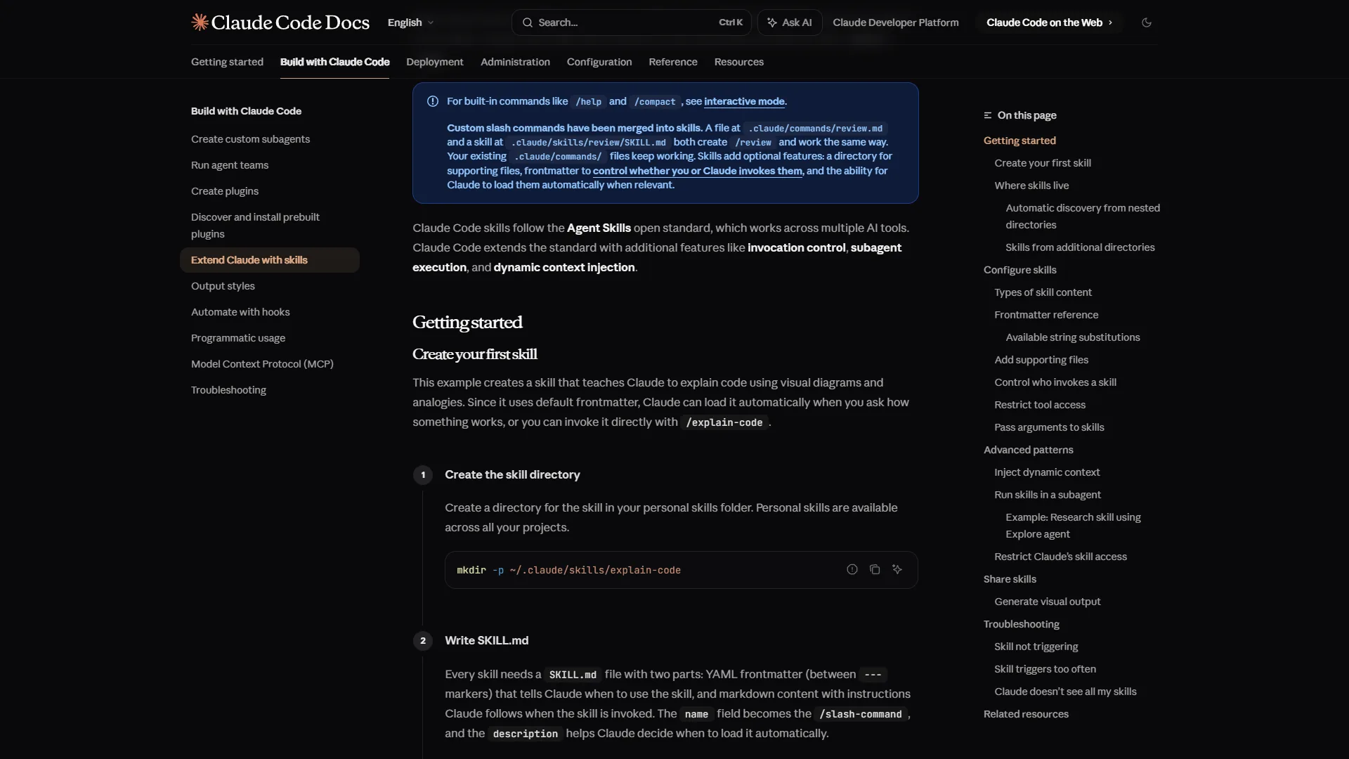
Task: Focus the Search input field
Action: [x=632, y=22]
